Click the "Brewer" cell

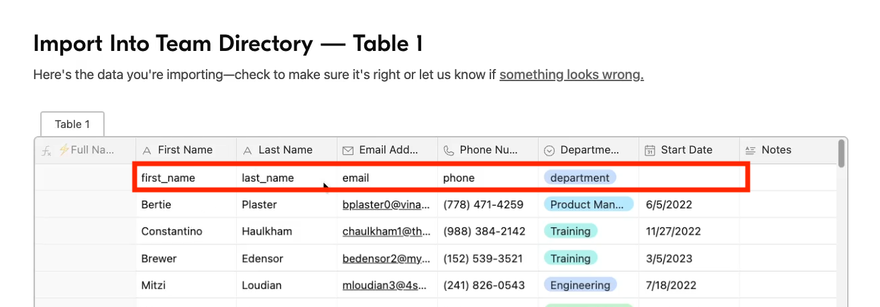[186, 258]
